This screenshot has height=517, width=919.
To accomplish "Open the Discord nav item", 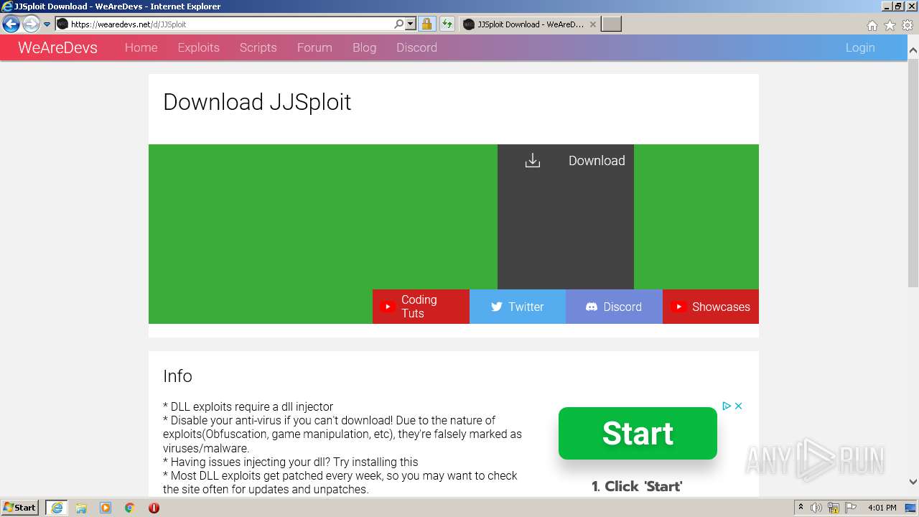I will [x=416, y=47].
